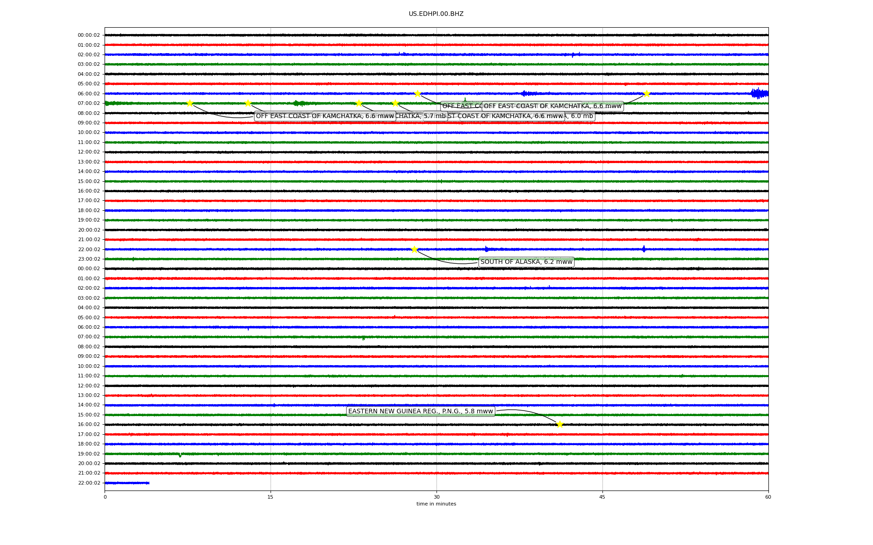Viewport: 873px width, 545px height.
Task: Click the 16:00:02 label beside the New Guinea star trace
Action: [x=89, y=425]
